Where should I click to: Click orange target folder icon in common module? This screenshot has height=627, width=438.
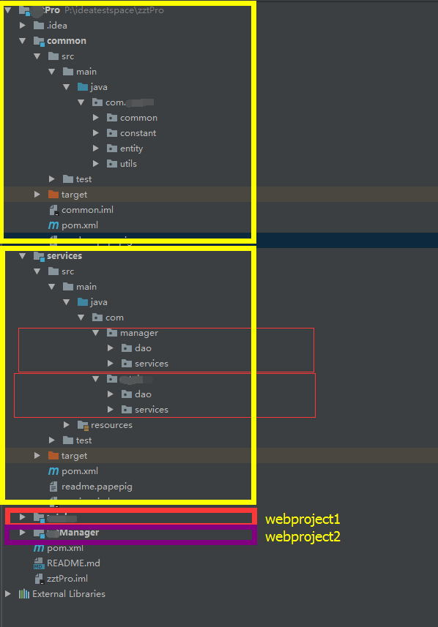click(53, 195)
